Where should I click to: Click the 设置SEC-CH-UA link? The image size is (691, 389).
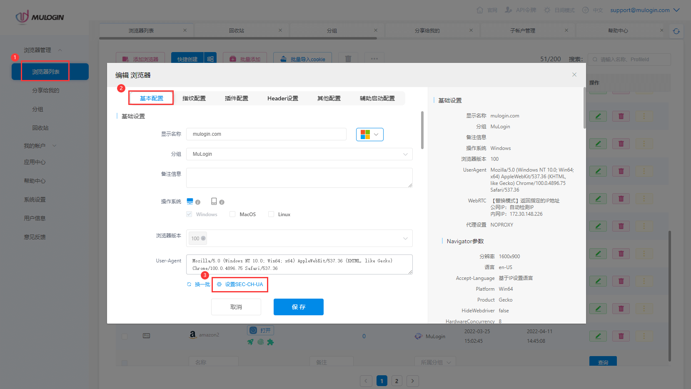(240, 284)
